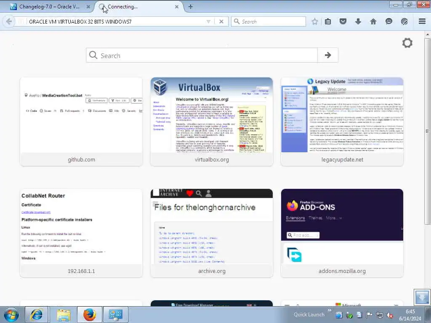Open the Firefox hamburger menu

point(422,21)
